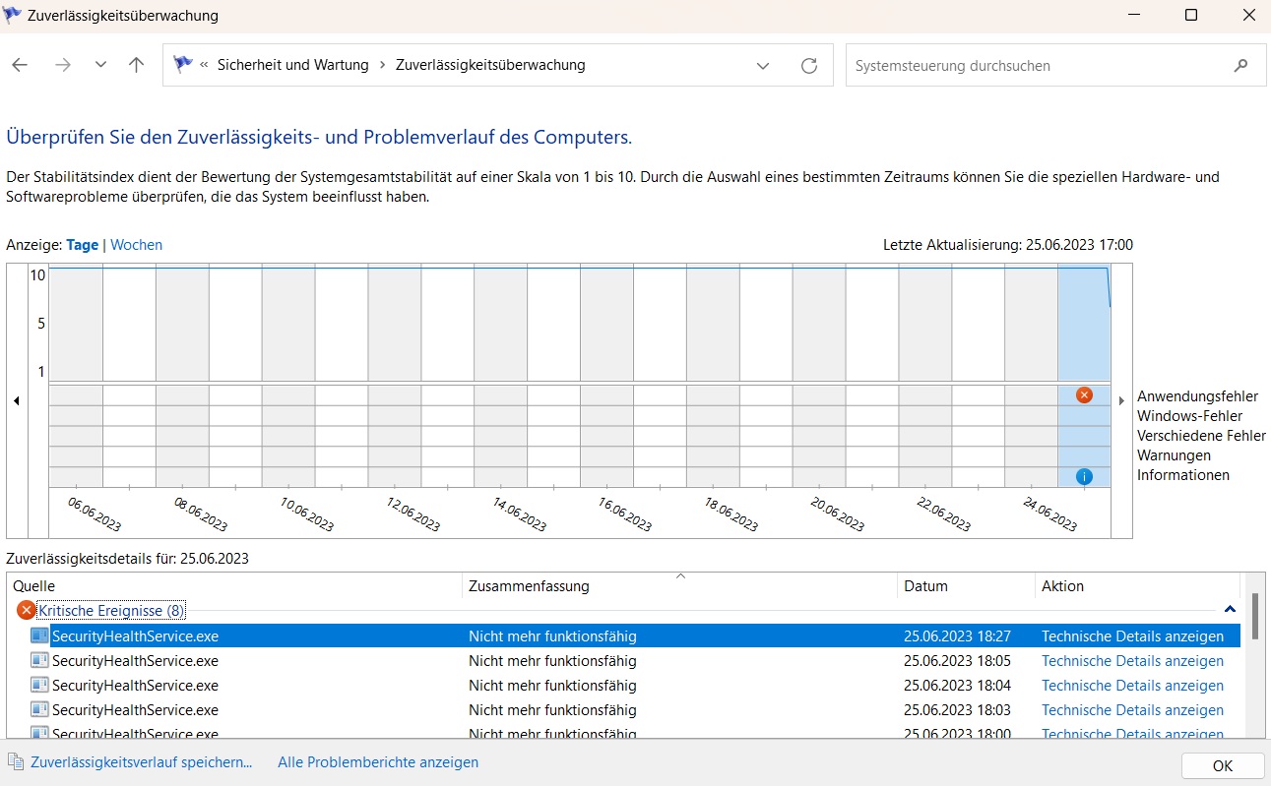Click red critical error marker in chart
Screen dimensions: 1271x786
[1084, 394]
